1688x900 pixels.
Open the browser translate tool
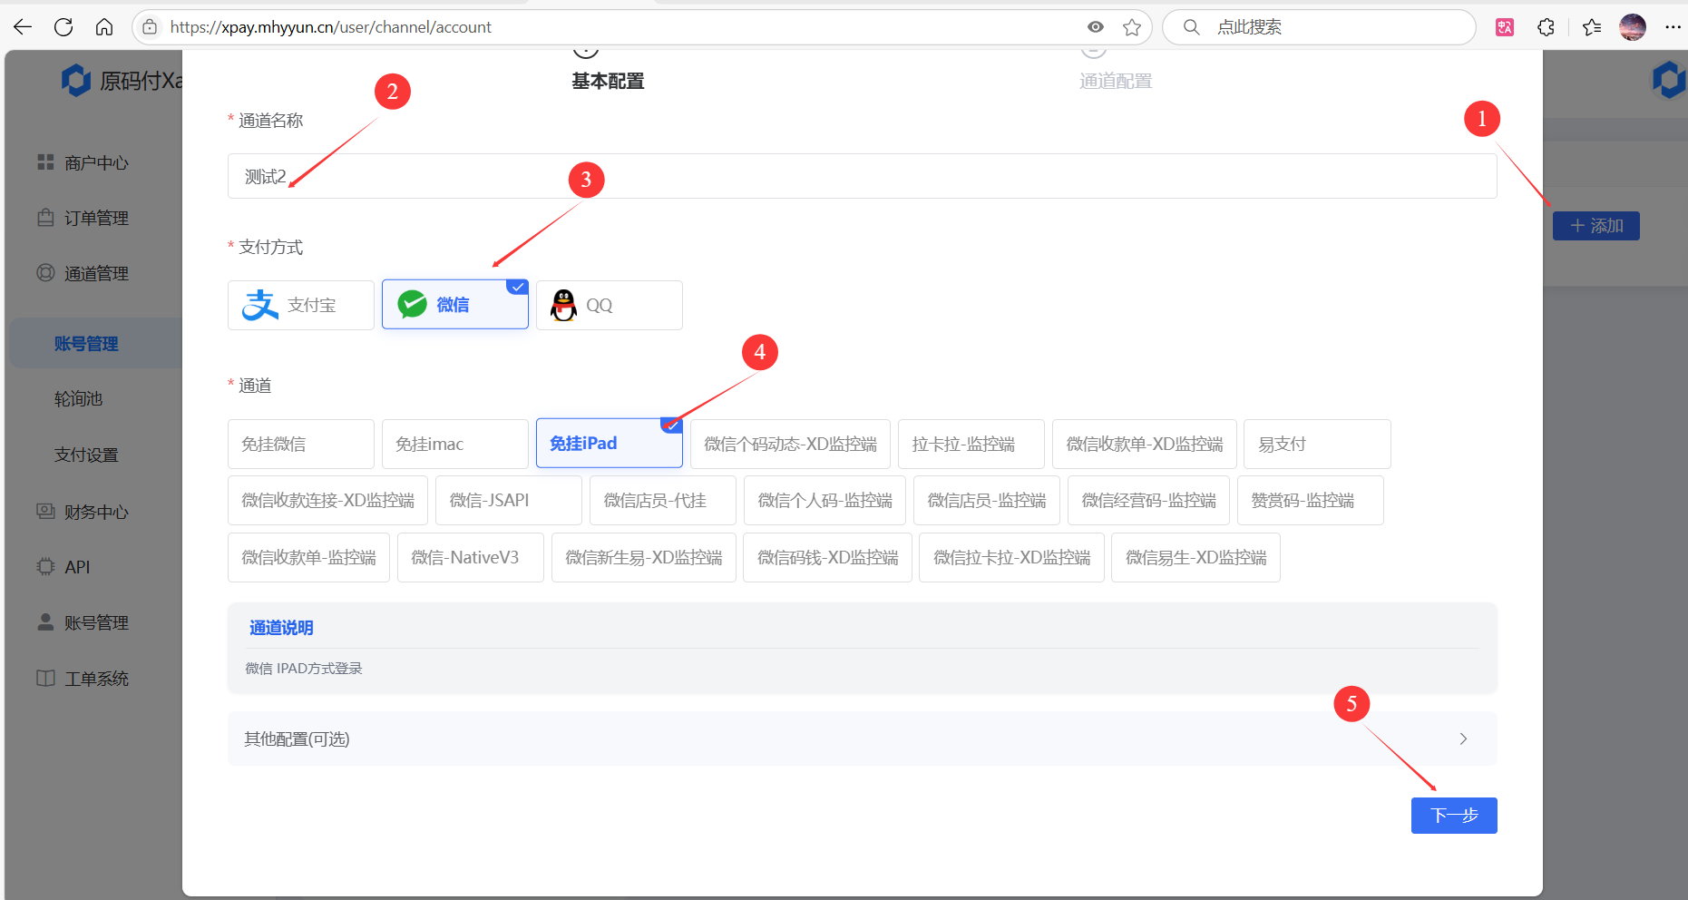tap(1504, 27)
